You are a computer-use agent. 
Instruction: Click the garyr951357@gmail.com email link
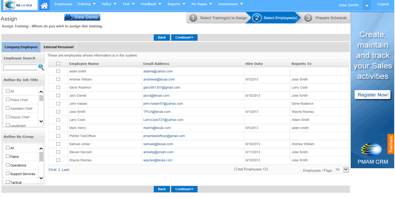pos(162,87)
